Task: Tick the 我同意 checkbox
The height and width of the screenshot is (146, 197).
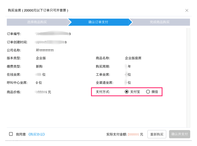Action: pos(11,134)
